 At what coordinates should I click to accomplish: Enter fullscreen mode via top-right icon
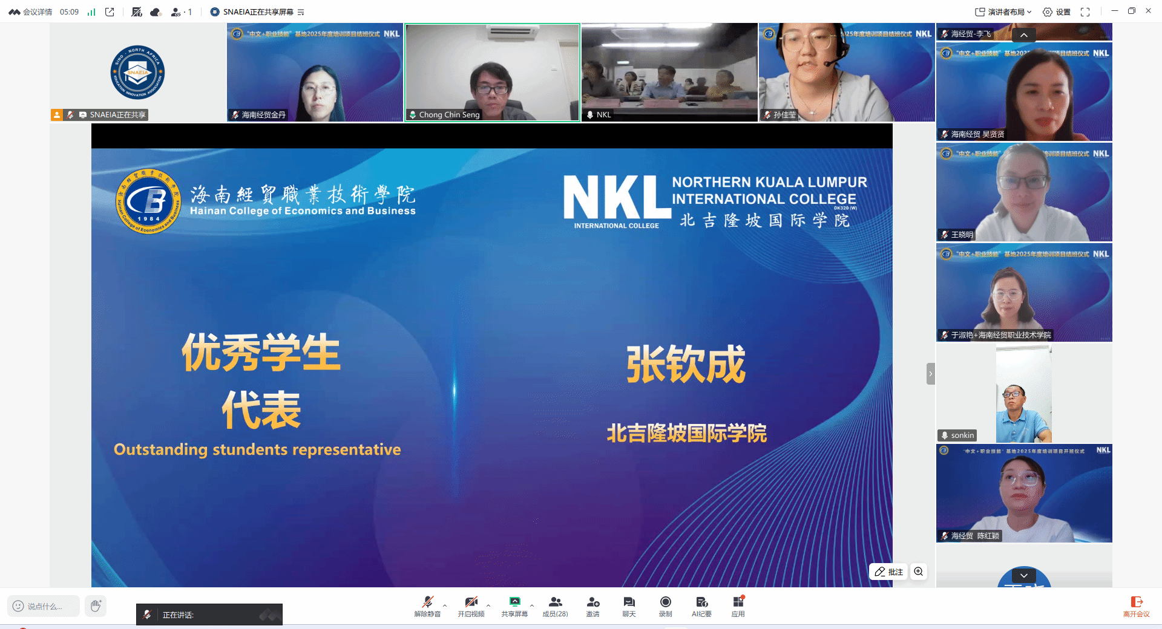click(1085, 12)
